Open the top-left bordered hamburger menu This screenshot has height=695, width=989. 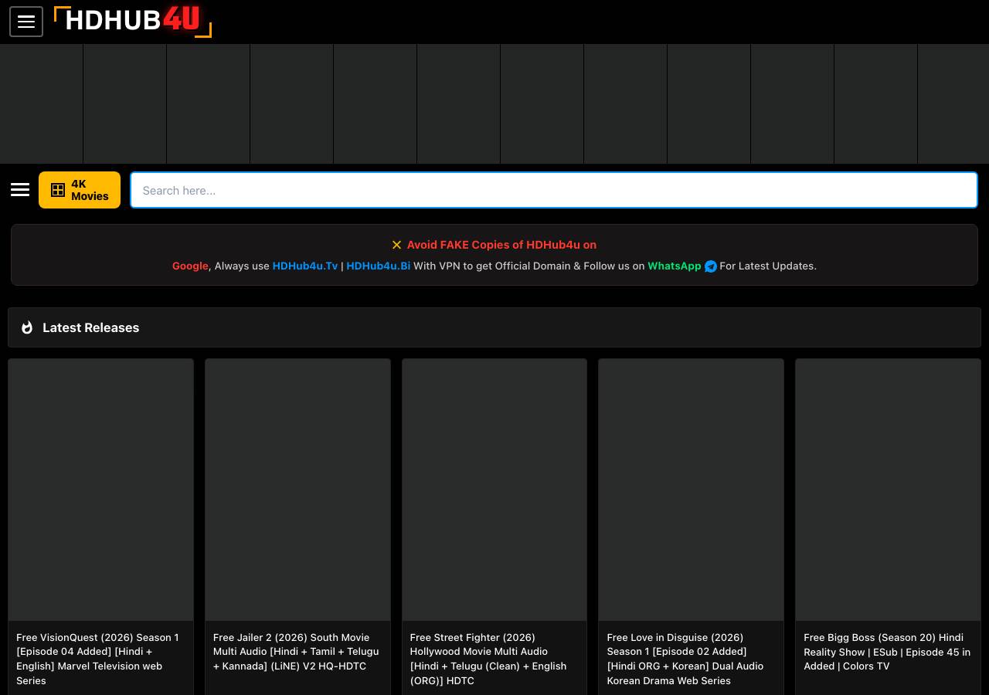coord(26,22)
